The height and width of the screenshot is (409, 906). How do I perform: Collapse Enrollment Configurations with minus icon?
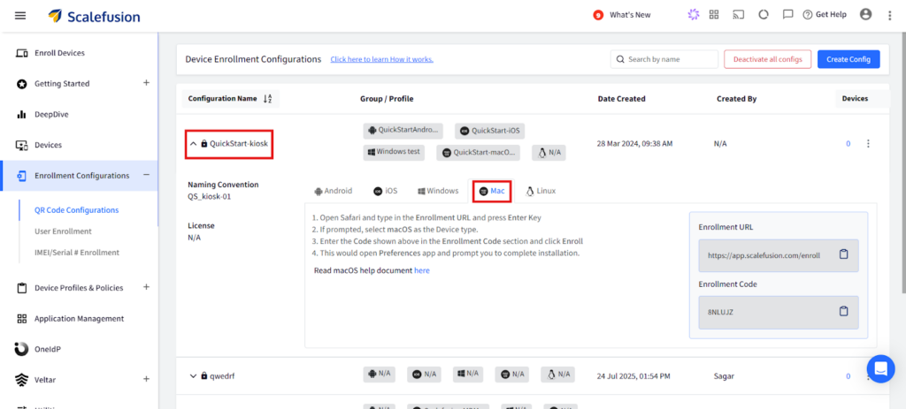point(146,175)
